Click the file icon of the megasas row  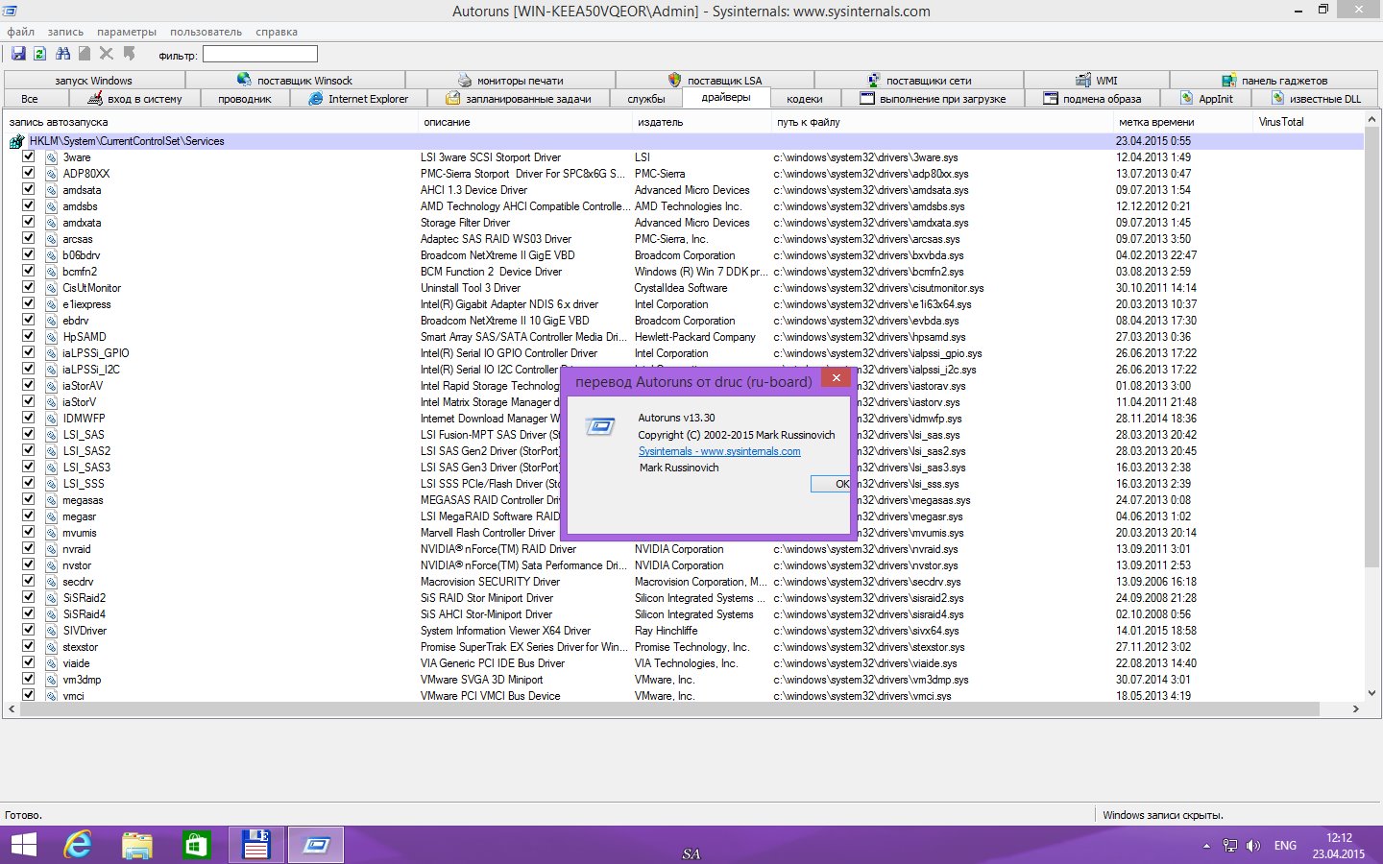tap(51, 500)
